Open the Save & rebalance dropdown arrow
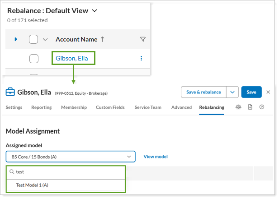Image resolution: width=279 pixels, height=199 pixels. tap(232, 92)
